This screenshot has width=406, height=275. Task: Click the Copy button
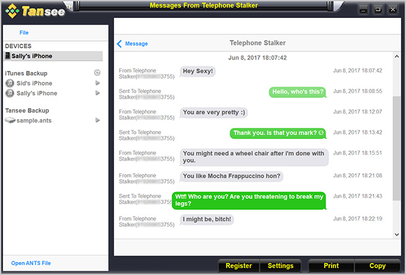(x=377, y=266)
